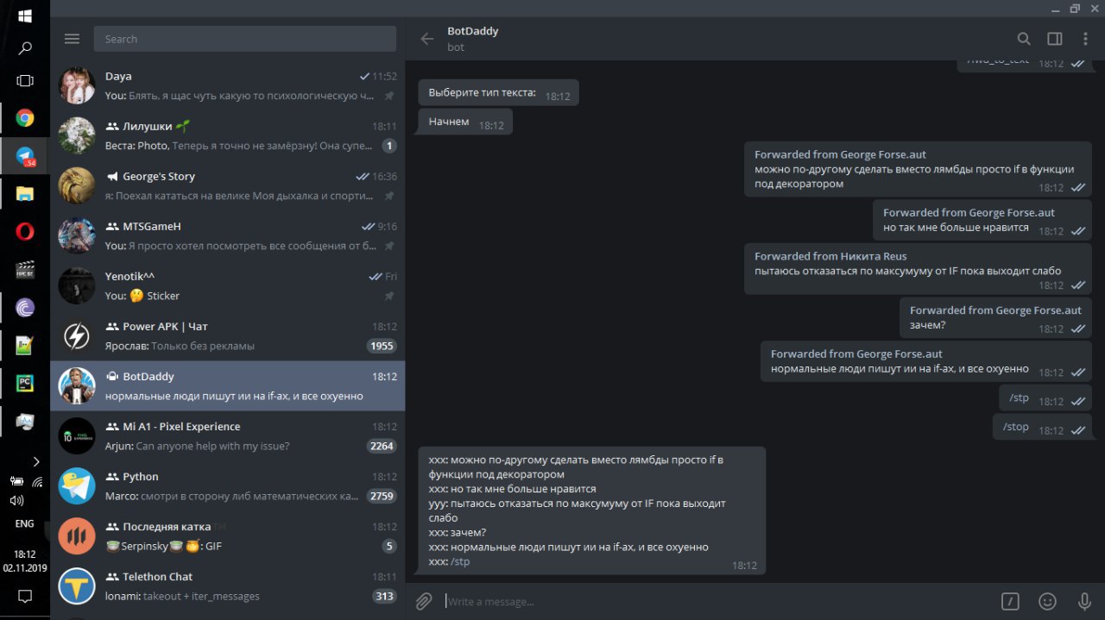The height and width of the screenshot is (620, 1105).
Task: Click the chat list search field
Action: 244,39
